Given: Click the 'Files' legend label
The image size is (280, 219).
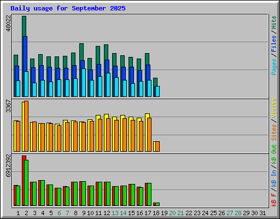Looking at the screenshot, I should coord(273,44).
